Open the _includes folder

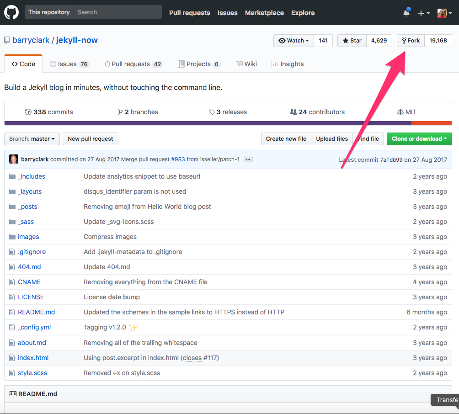click(x=31, y=176)
